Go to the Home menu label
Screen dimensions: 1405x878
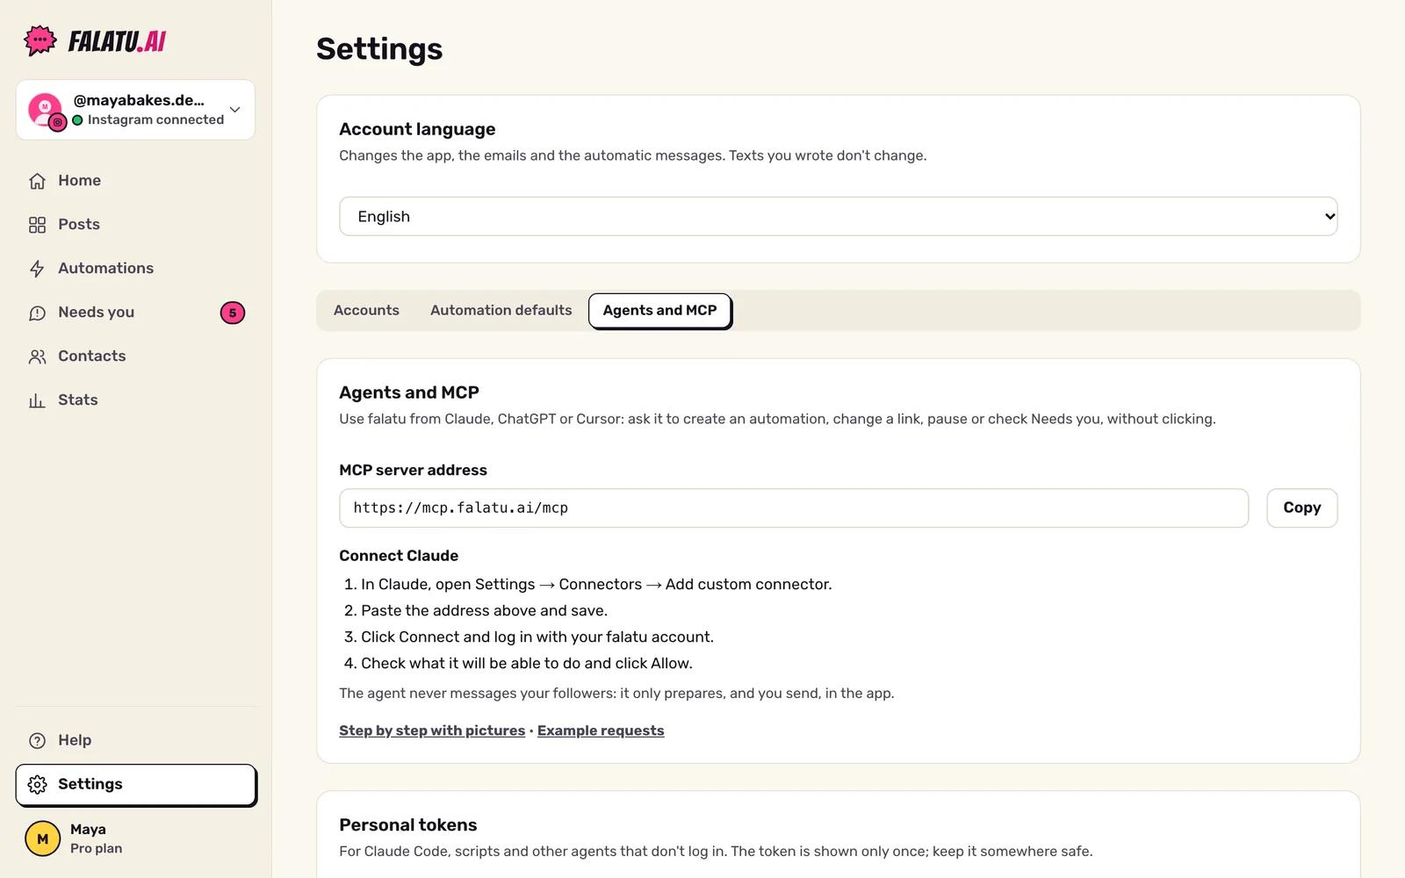click(79, 180)
